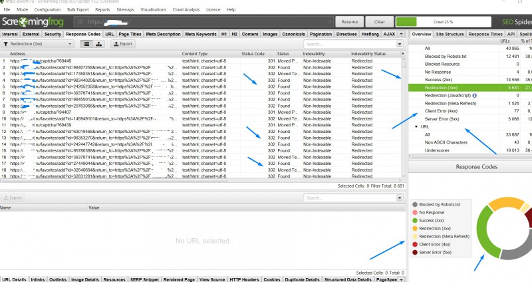The height and width of the screenshot is (282, 532).
Task: Switch to list view icon
Action: tap(86, 44)
